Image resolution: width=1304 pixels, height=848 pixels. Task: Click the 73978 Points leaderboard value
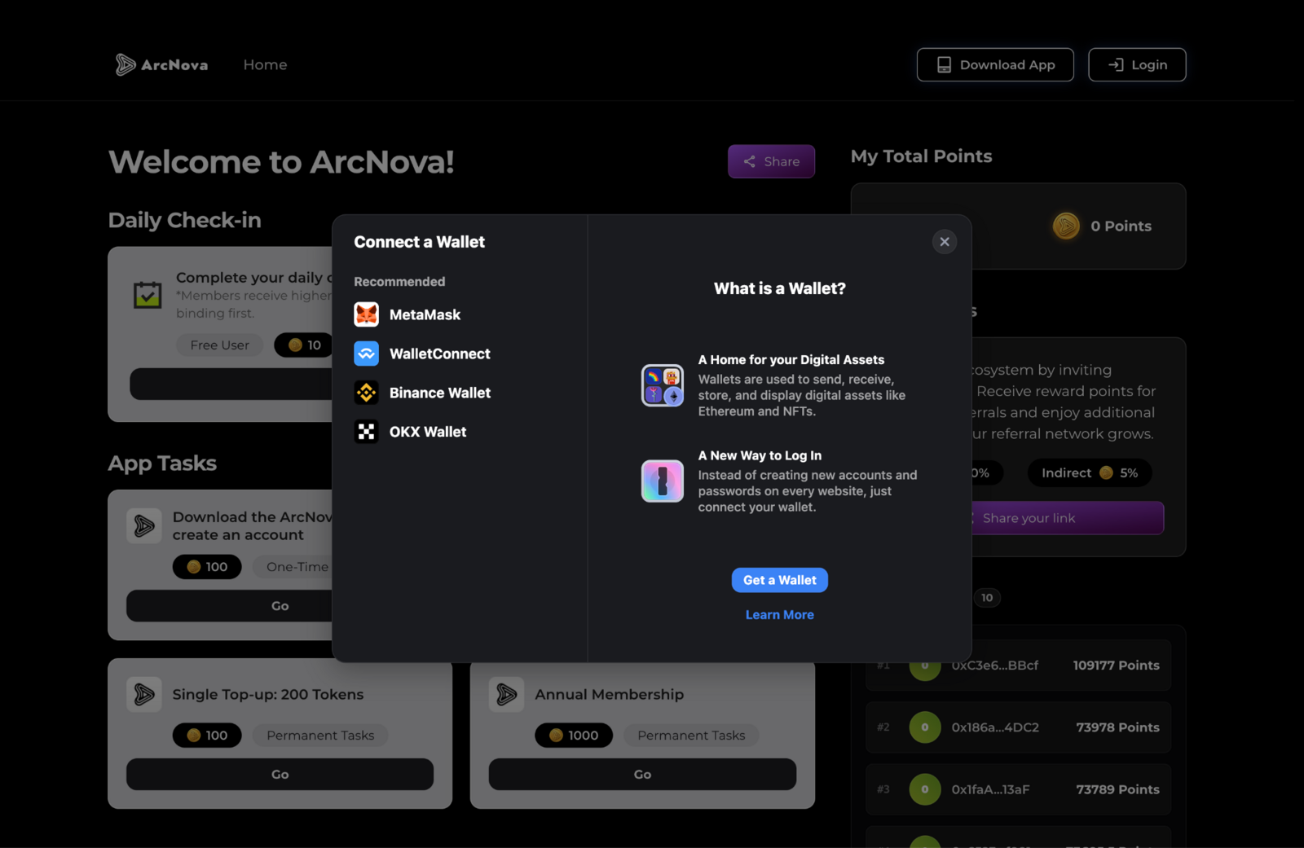pos(1117,727)
